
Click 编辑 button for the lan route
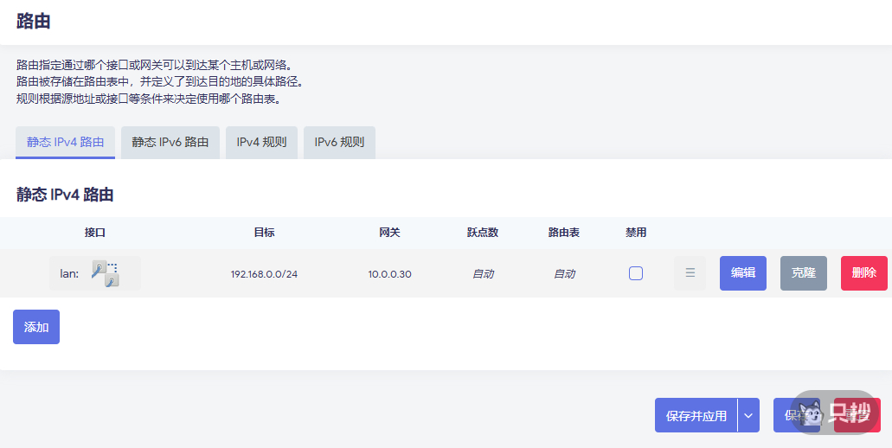click(x=743, y=273)
